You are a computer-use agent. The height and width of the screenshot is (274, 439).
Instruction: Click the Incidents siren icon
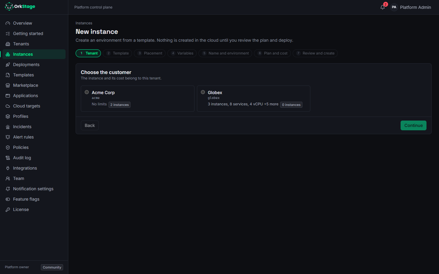(x=8, y=127)
